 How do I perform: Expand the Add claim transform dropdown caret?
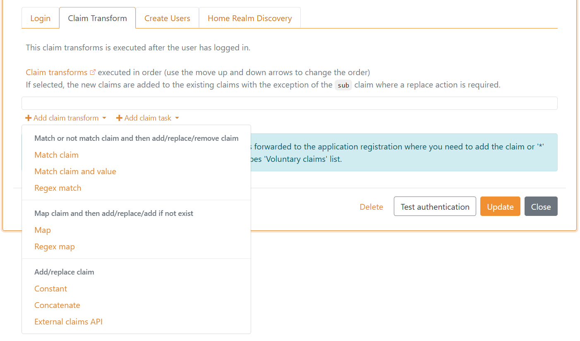pyautogui.click(x=104, y=118)
